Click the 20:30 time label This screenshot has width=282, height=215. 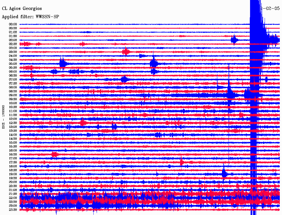click(13, 186)
